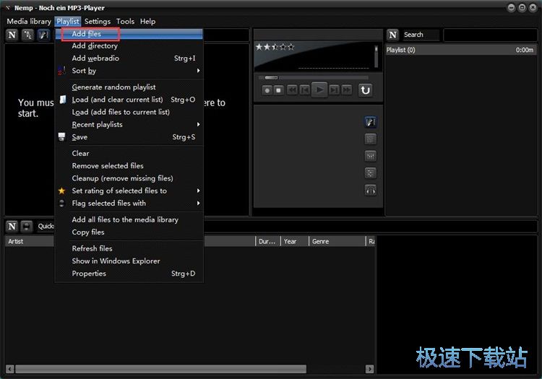Click the next track button
542x379 pixels.
(x=334, y=90)
